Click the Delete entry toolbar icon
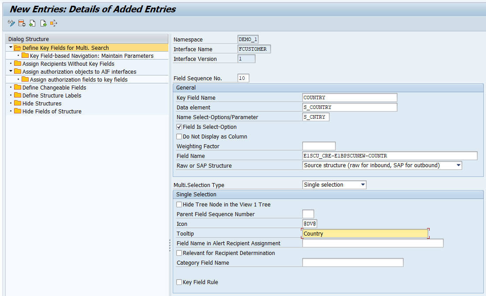 [x=22, y=23]
